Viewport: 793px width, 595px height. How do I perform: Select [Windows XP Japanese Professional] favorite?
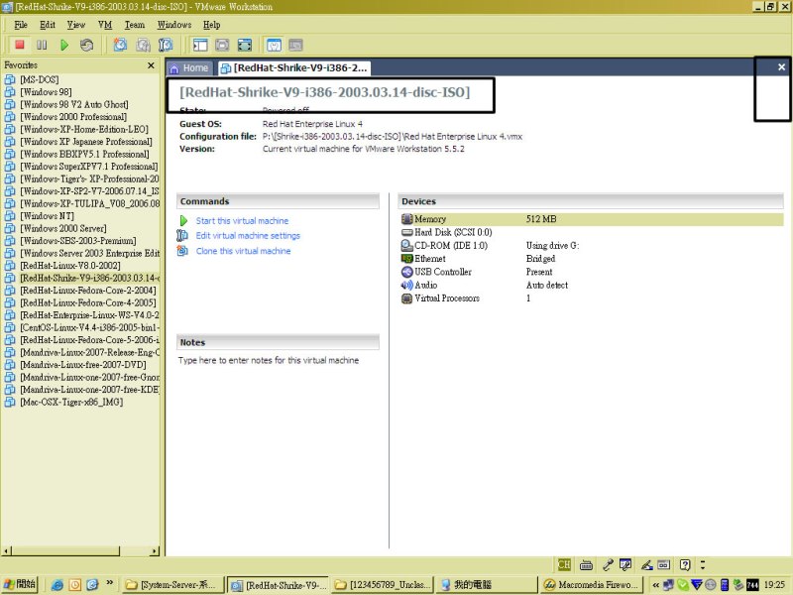click(86, 142)
